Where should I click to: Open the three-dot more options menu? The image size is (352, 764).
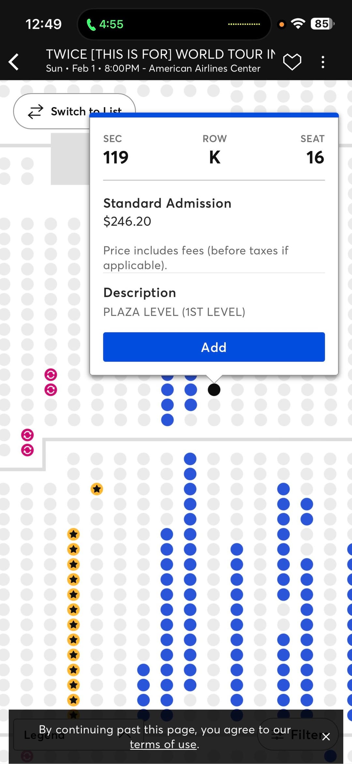click(x=323, y=62)
